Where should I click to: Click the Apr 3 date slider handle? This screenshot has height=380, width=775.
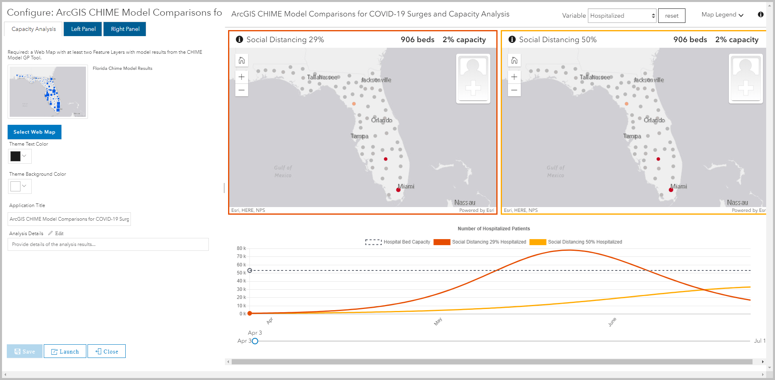click(255, 341)
